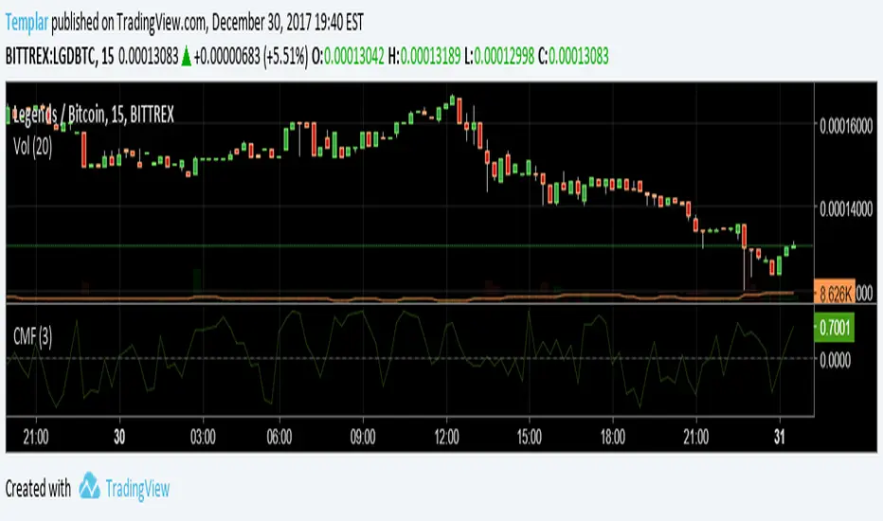Click the green up-arrow change indicator
The width and height of the screenshot is (883, 521).
tap(186, 57)
